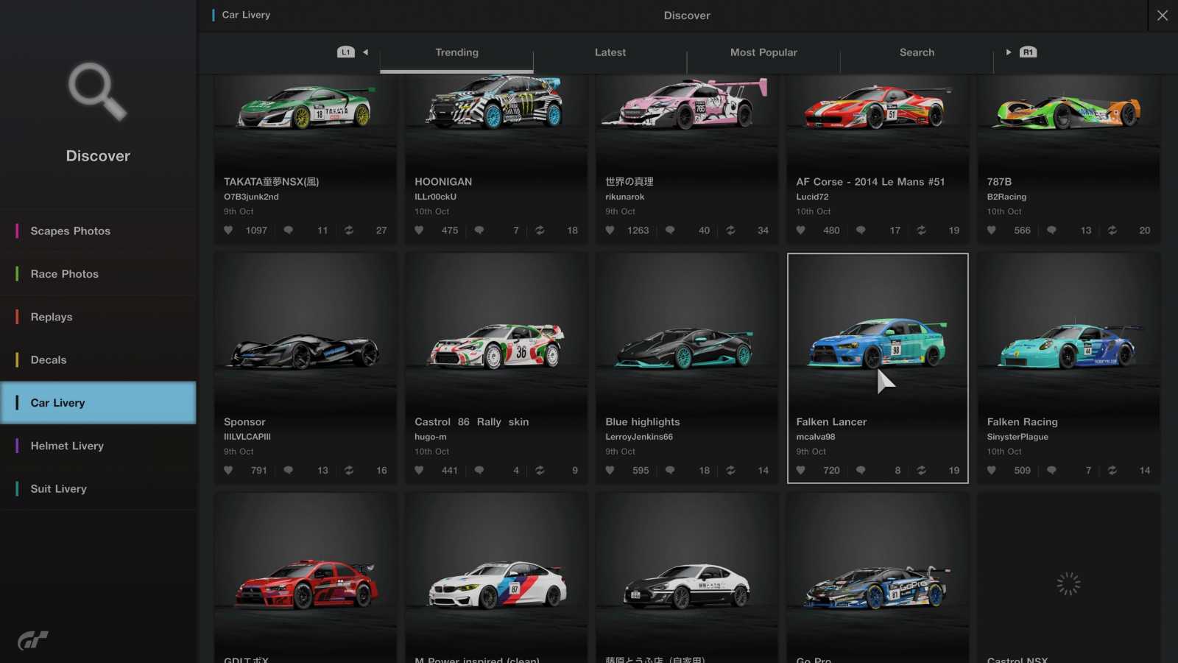Screen dimensions: 1178x663
Task: Click the share icon on the Sponsor livery card
Action: point(349,470)
